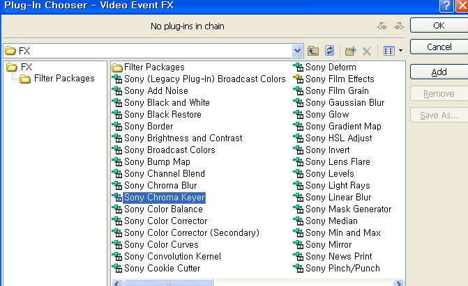
Task: Choose Sony Color Corrector (Secondary) entry
Action: point(192,232)
